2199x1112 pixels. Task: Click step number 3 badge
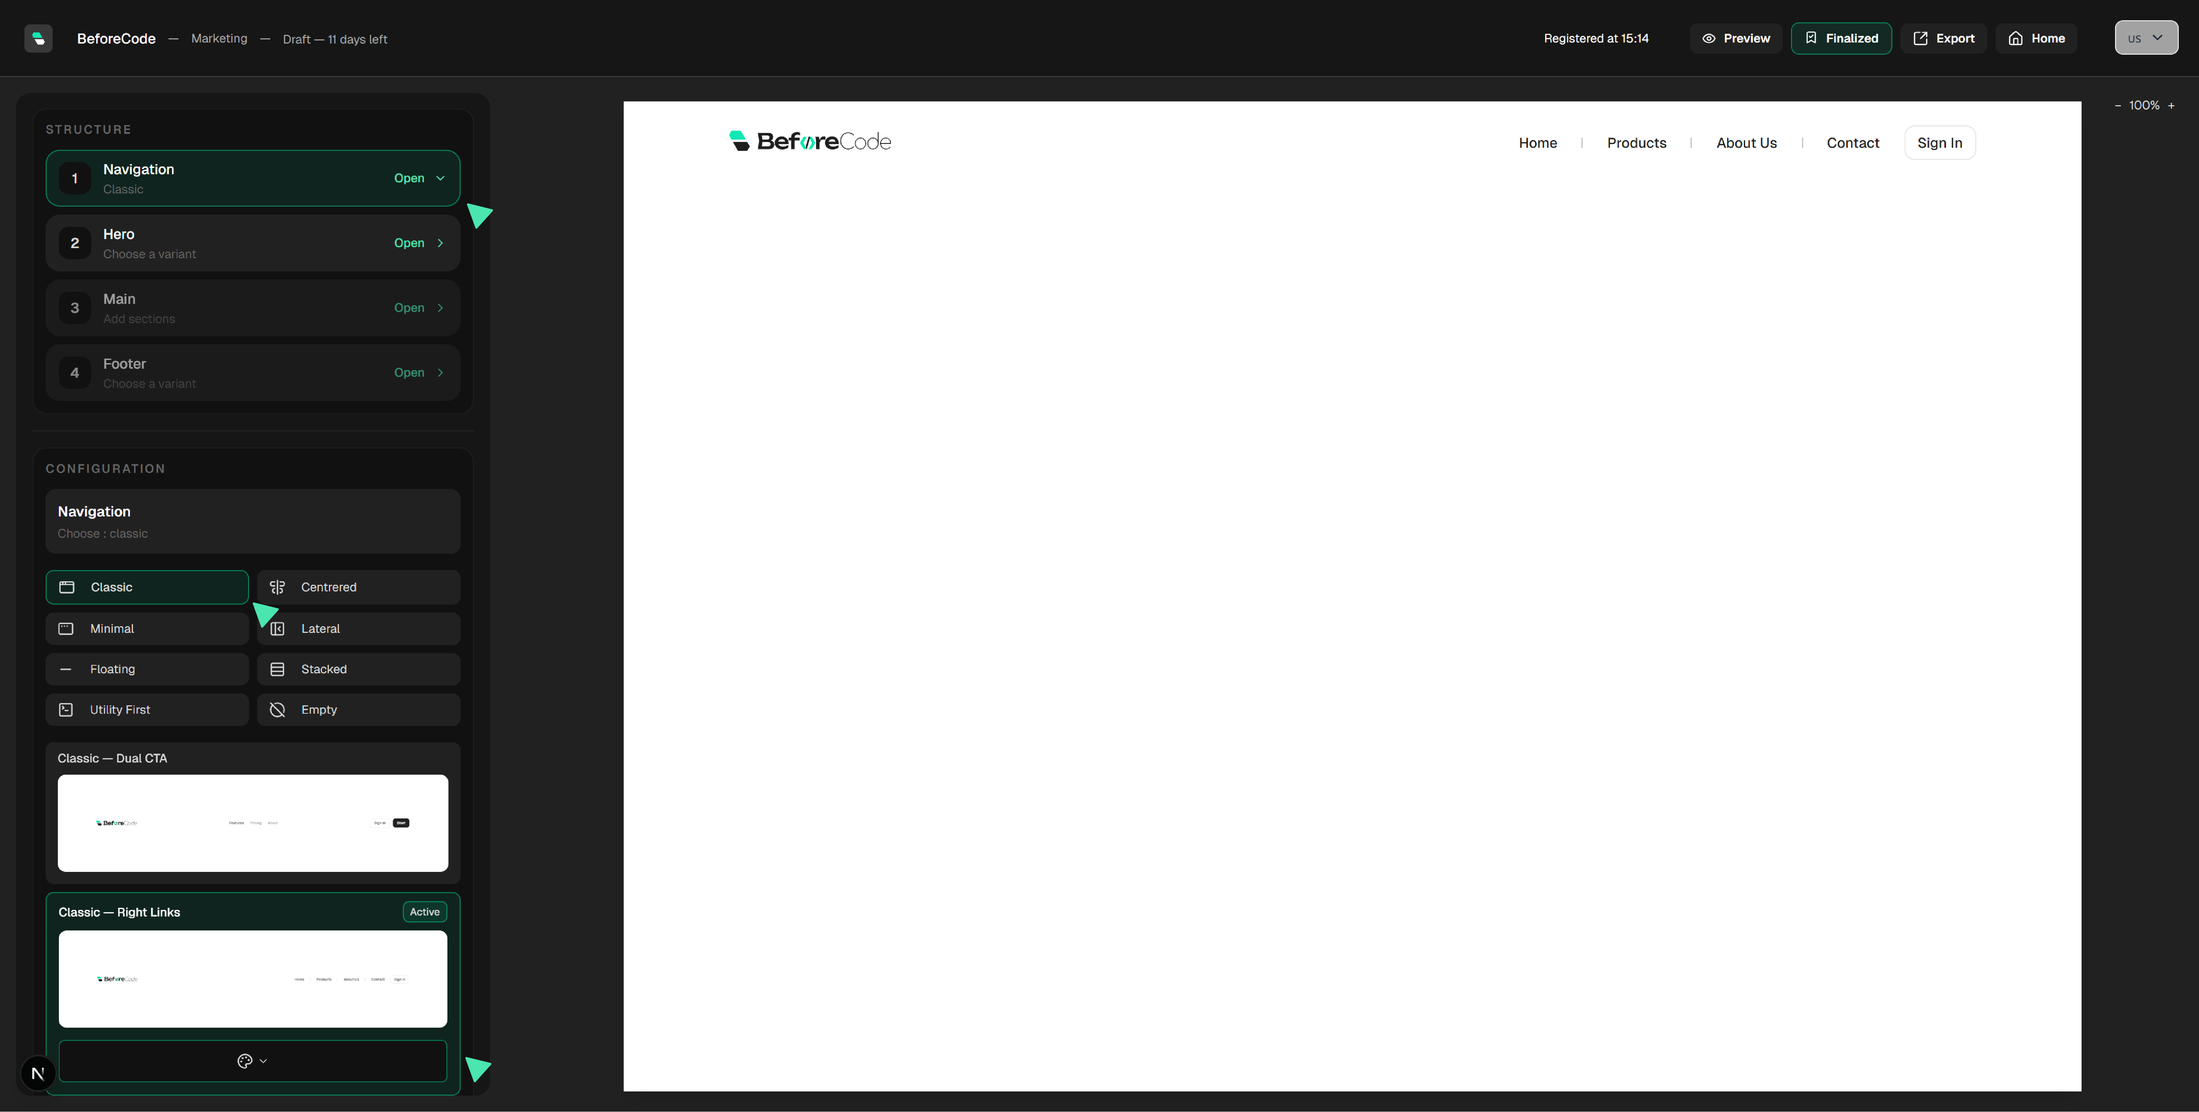tap(75, 308)
